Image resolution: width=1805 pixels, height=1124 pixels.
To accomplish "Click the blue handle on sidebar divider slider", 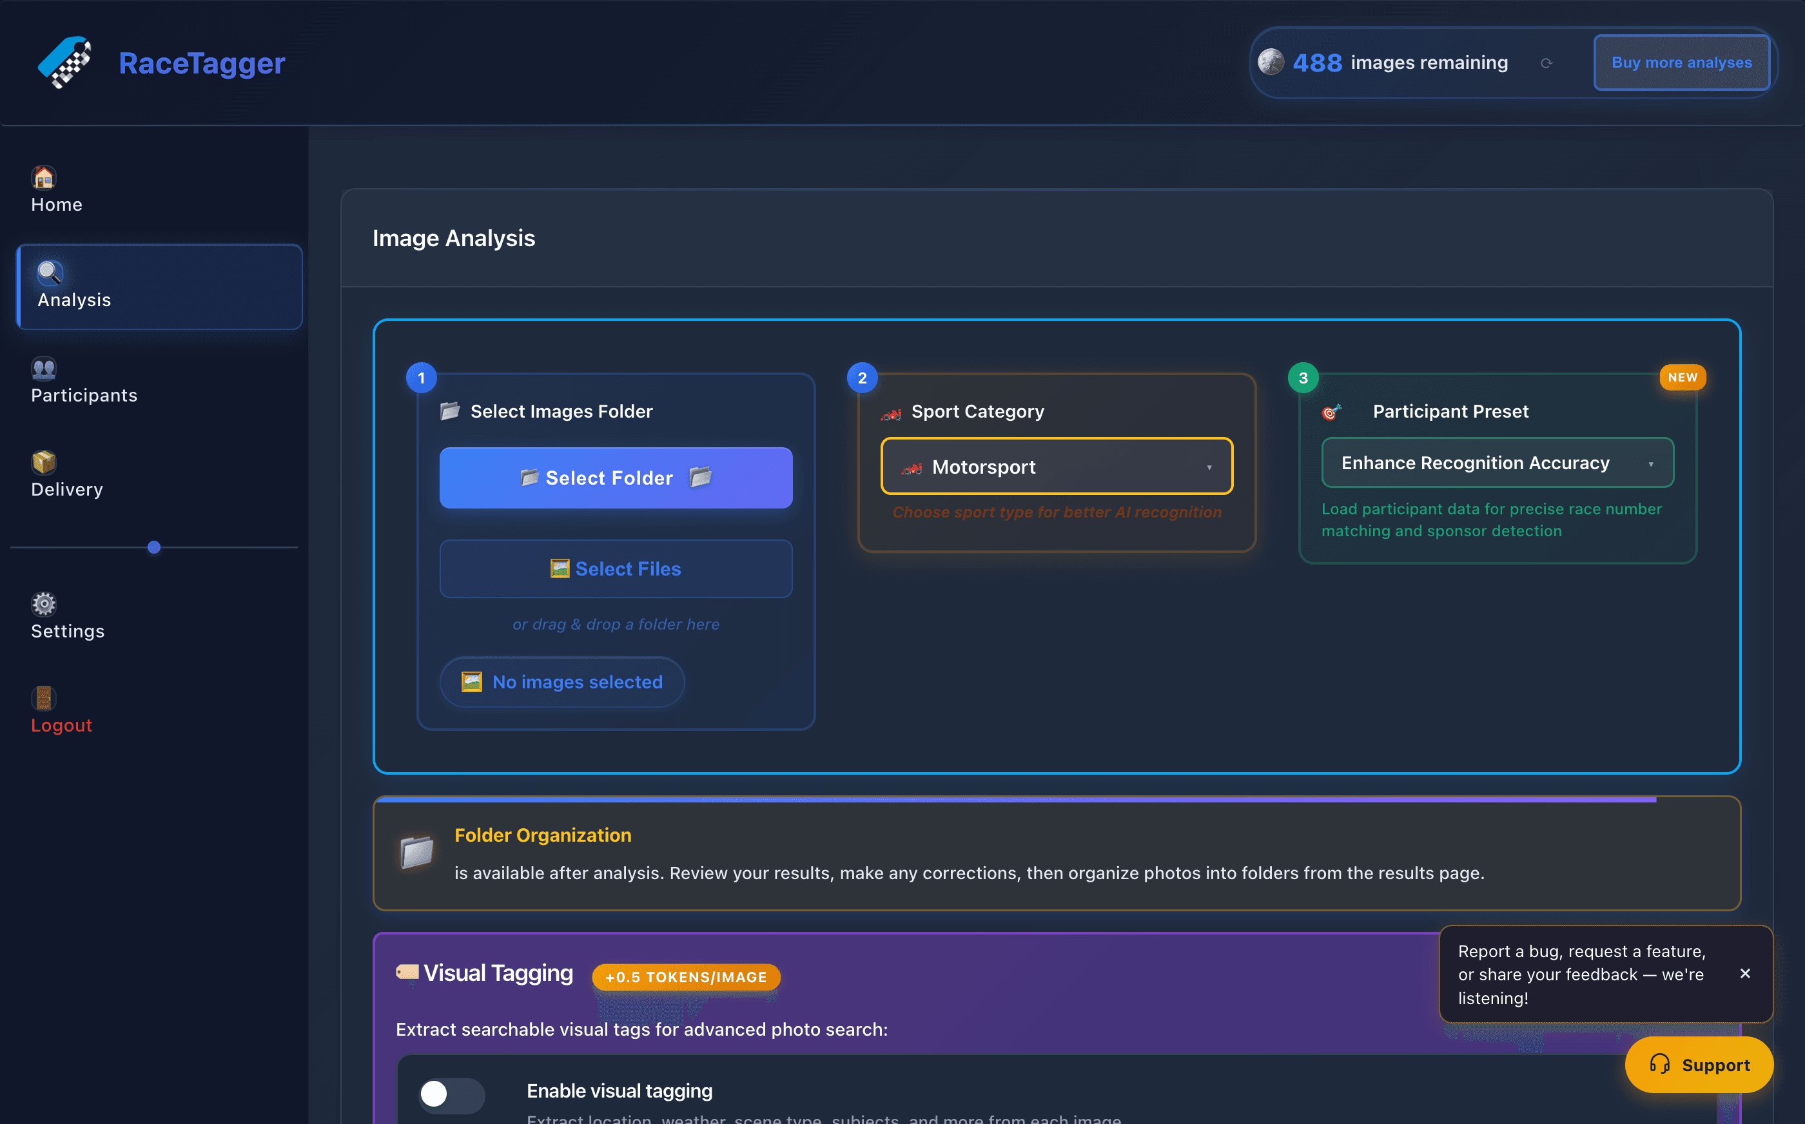I will coord(154,547).
